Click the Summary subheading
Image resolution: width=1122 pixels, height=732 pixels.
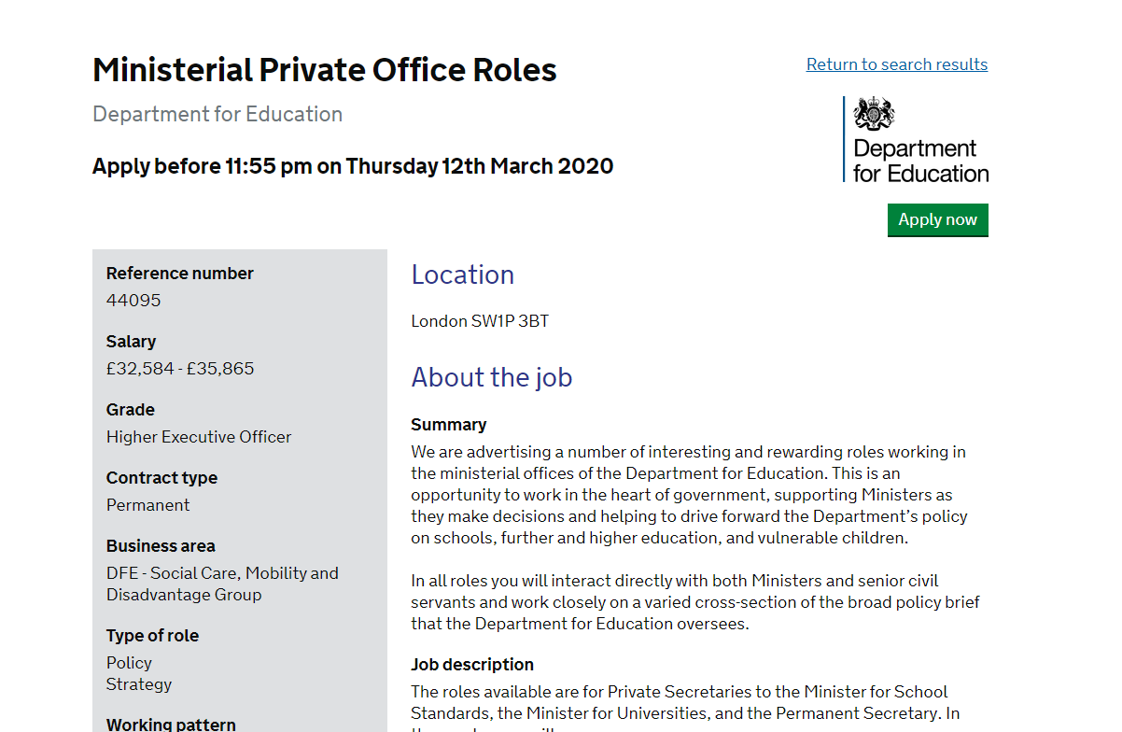tap(449, 425)
